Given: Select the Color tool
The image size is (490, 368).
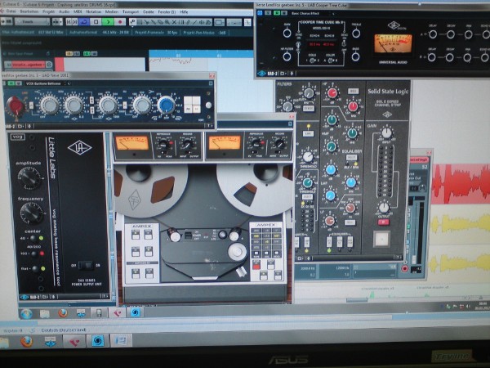Looking at the screenshot, I should pyautogui.click(x=208, y=22).
